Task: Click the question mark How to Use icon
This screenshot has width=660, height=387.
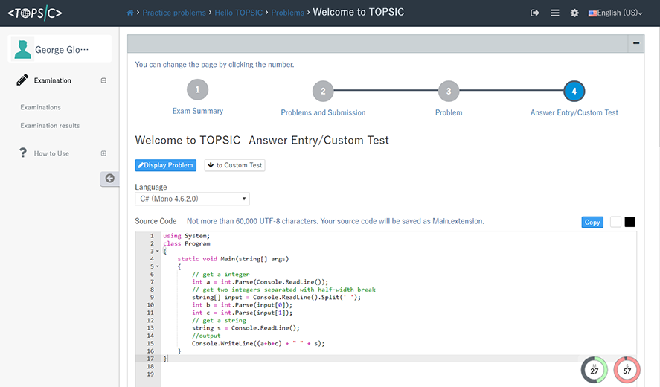Action: [22, 153]
